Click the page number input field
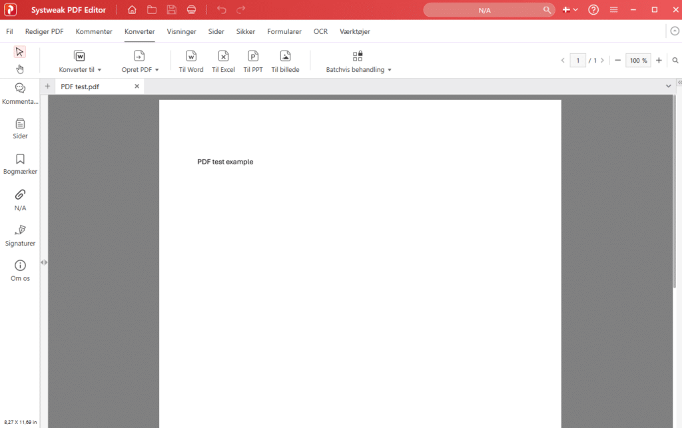This screenshot has height=428, width=682. pyautogui.click(x=577, y=61)
